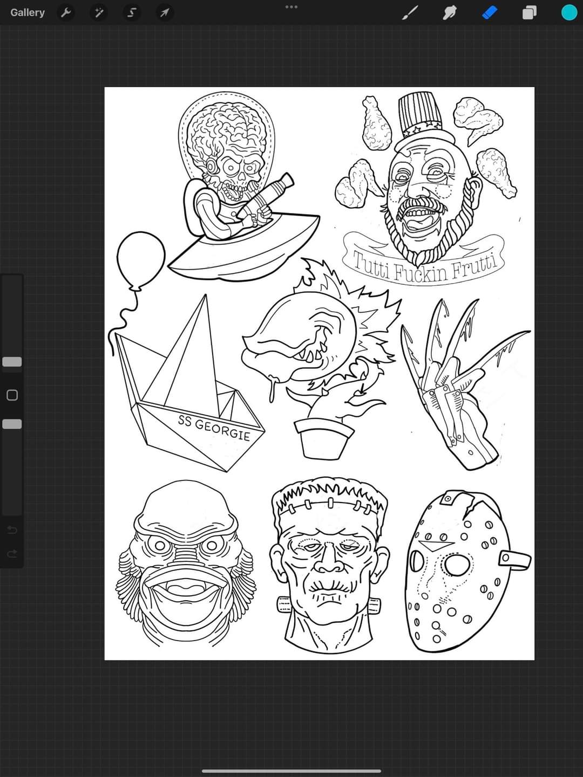Image resolution: width=583 pixels, height=777 pixels.
Task: Click the bladed glove drawing
Action: [x=464, y=384]
